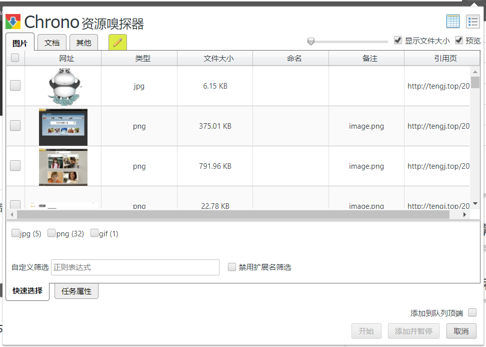The width and height of the screenshot is (486, 347).
Task: Click the 791.96 KB photo collage thumbnail
Action: click(63, 167)
